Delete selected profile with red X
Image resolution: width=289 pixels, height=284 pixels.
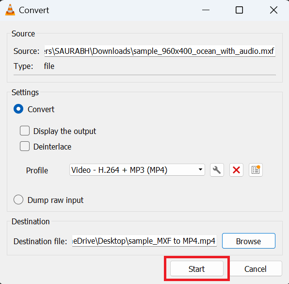[236, 170]
